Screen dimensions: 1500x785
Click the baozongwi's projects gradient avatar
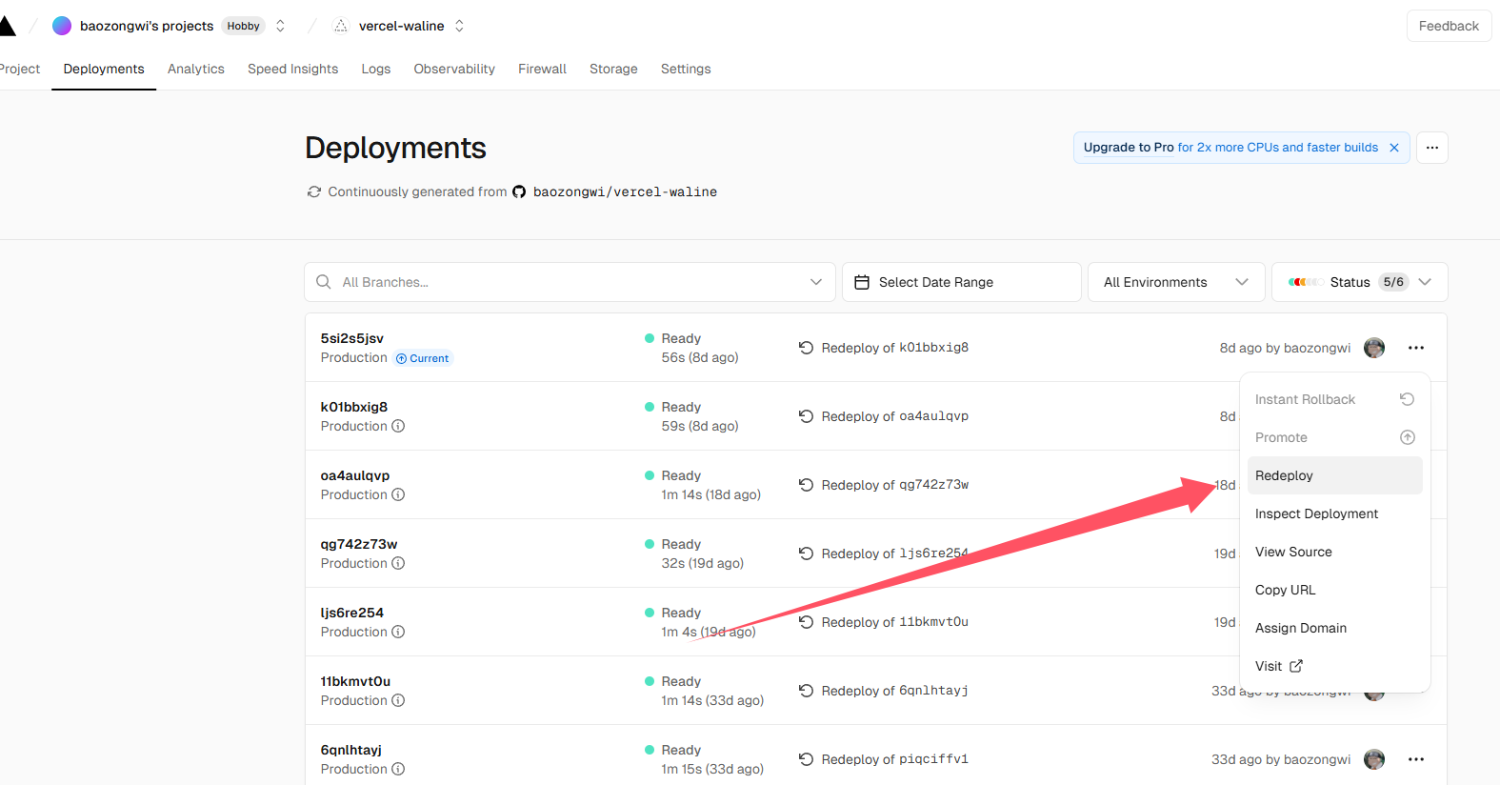[x=62, y=26]
